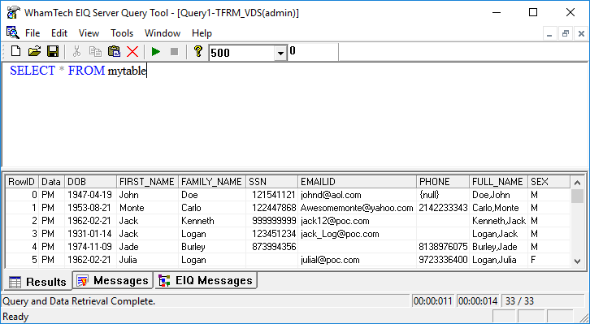Click the Copy toolbar icon
Image resolution: width=590 pixels, height=324 pixels.
[x=95, y=51]
